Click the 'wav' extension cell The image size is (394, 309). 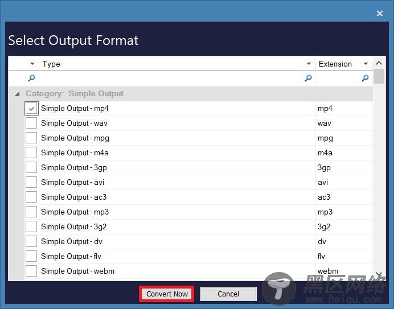click(344, 123)
